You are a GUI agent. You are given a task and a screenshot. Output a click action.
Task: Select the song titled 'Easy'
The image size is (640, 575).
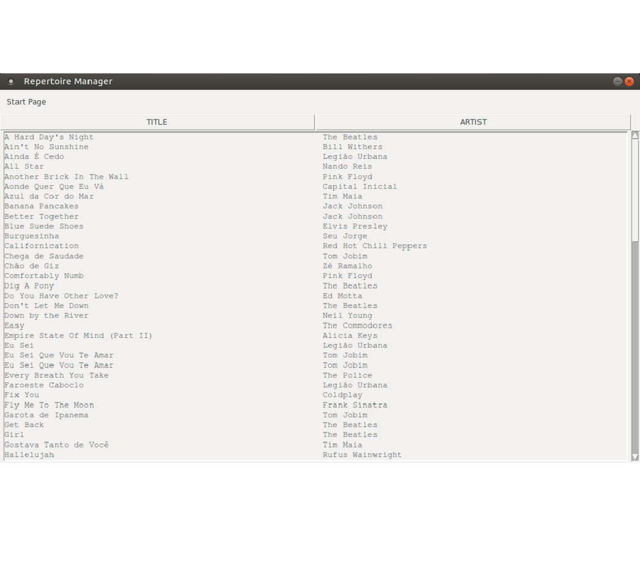[14, 325]
